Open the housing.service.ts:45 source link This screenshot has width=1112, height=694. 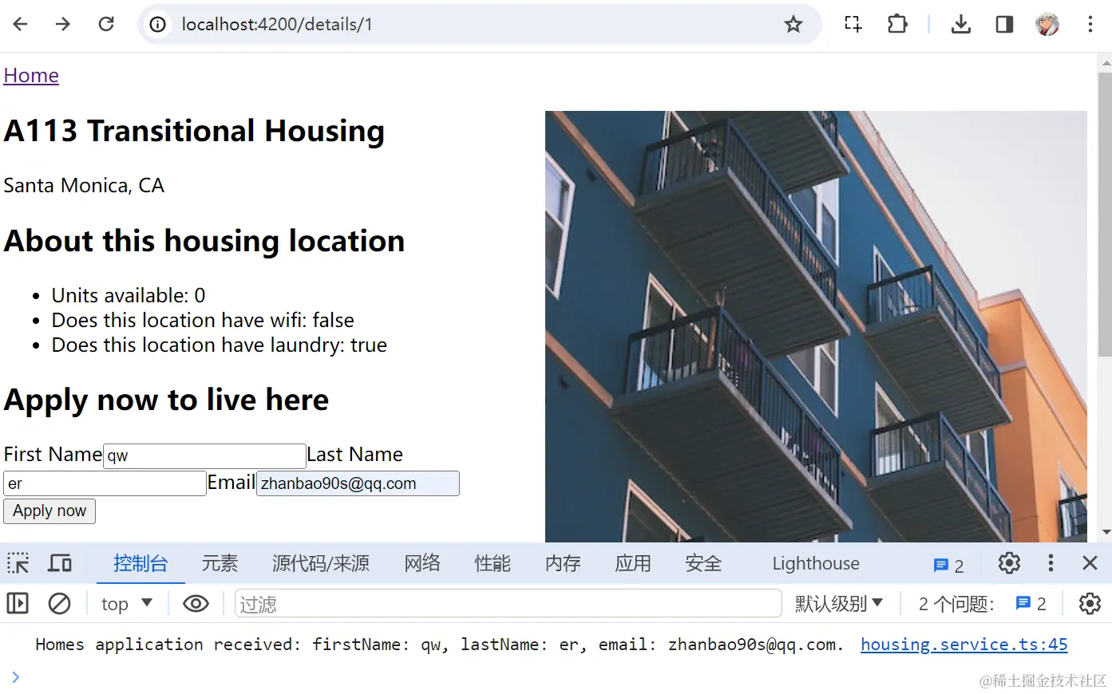964,645
